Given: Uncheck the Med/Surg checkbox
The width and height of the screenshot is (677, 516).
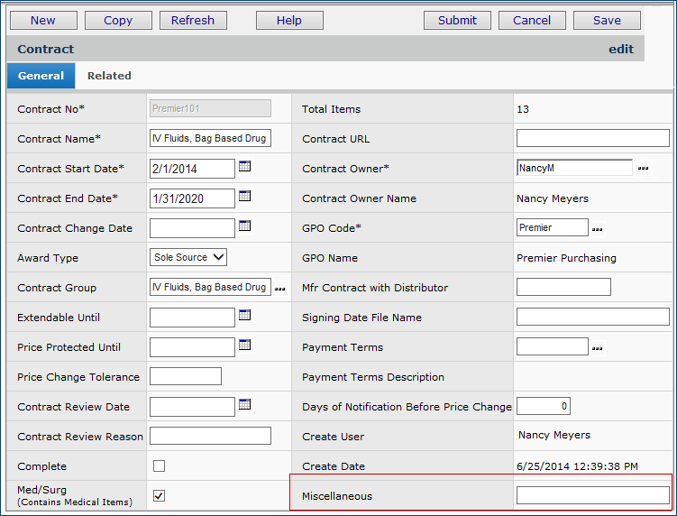Looking at the screenshot, I should click(160, 495).
